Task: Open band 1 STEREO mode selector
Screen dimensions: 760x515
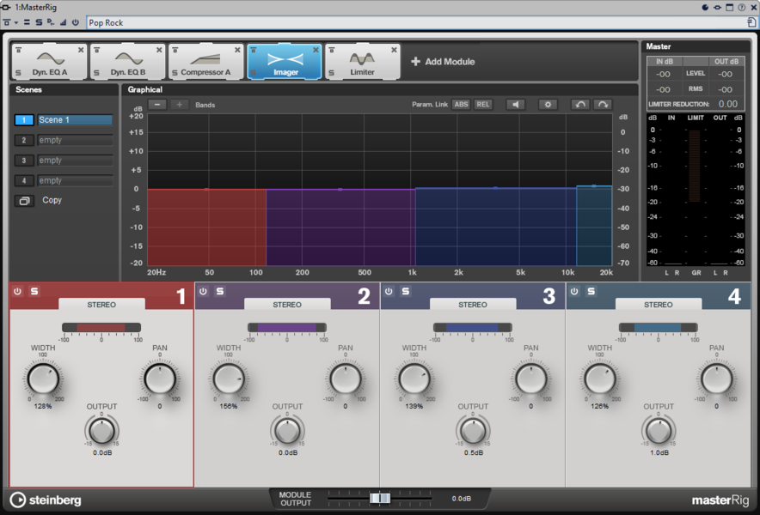Action: click(x=101, y=305)
